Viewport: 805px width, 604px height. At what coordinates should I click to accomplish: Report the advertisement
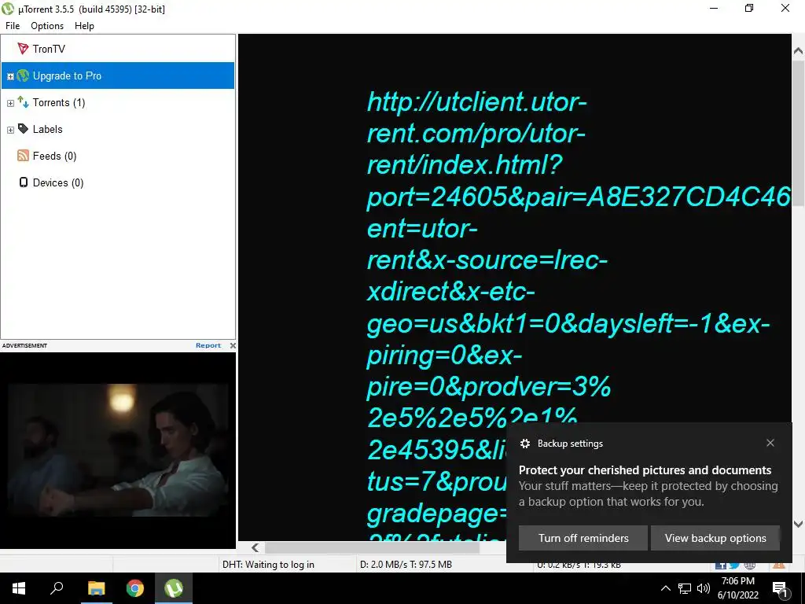(x=208, y=346)
